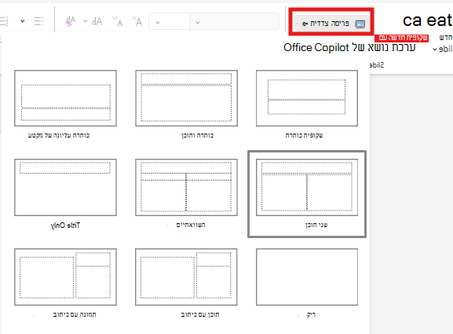
Task: Decrease font size with small A icon
Action: [118, 21]
